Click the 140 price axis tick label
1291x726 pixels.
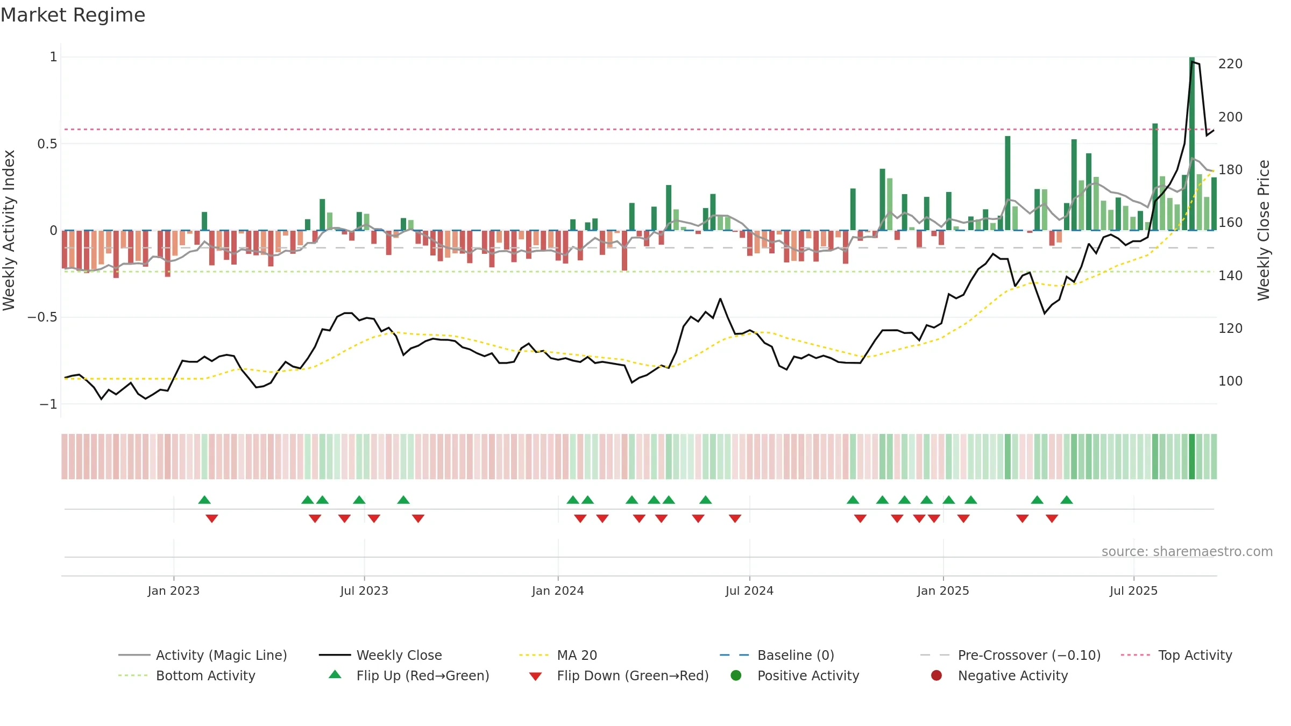click(1230, 275)
